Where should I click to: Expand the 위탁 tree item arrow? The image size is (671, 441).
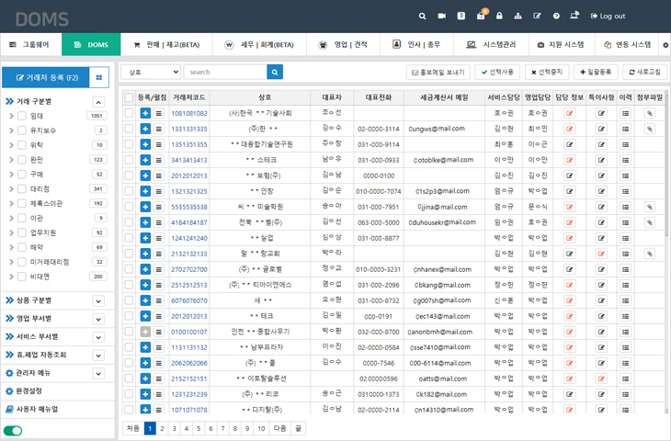[11, 145]
